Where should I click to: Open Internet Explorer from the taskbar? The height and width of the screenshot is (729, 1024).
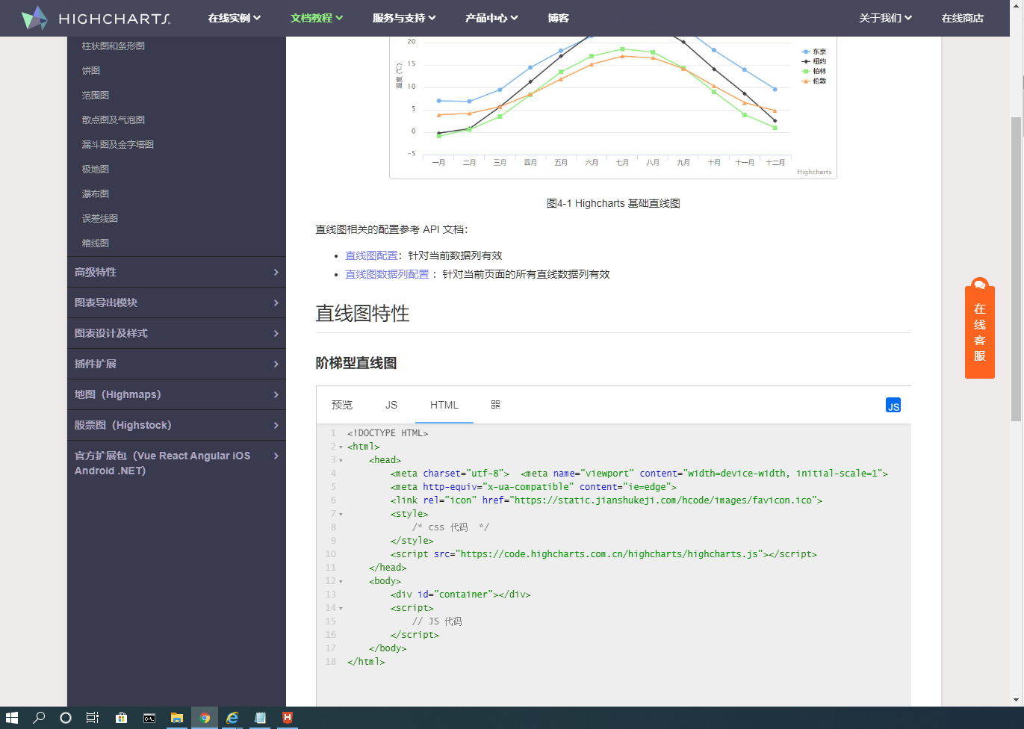coord(232,718)
